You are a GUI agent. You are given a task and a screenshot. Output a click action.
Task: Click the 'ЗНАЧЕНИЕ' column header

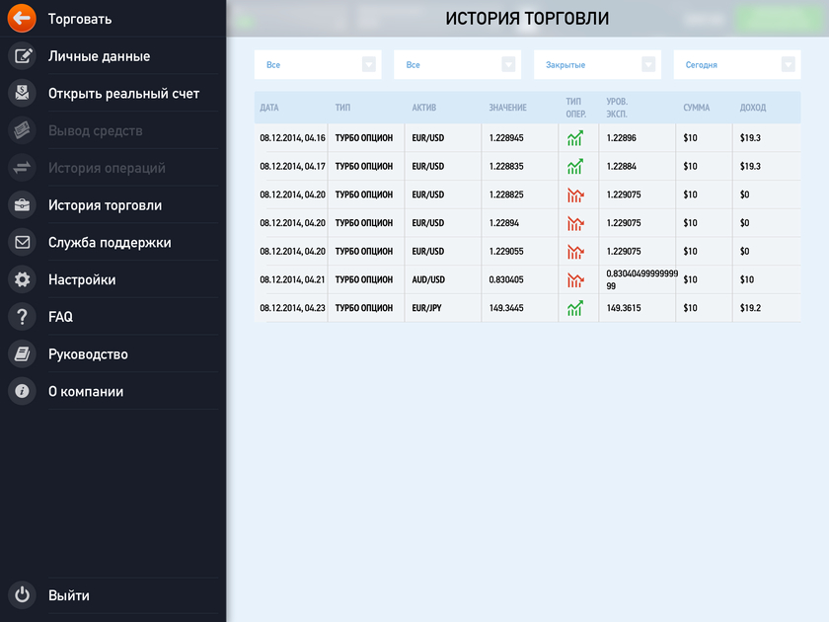point(507,108)
